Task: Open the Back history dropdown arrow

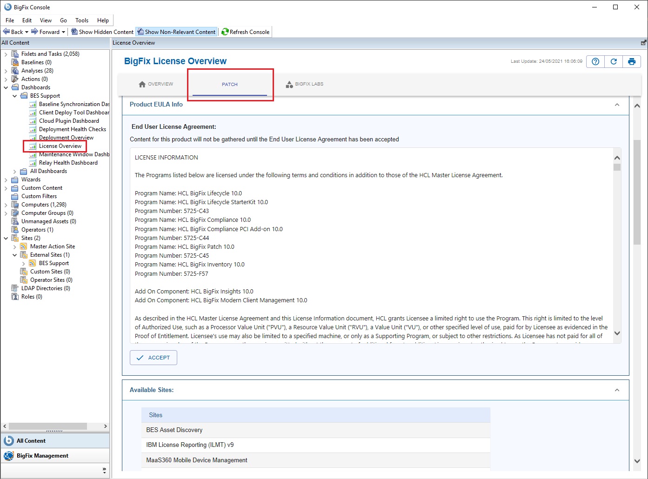Action: coord(27,32)
